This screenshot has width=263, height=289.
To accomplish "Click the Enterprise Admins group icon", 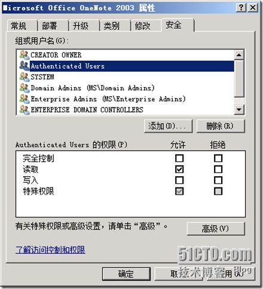I will 25,99.
